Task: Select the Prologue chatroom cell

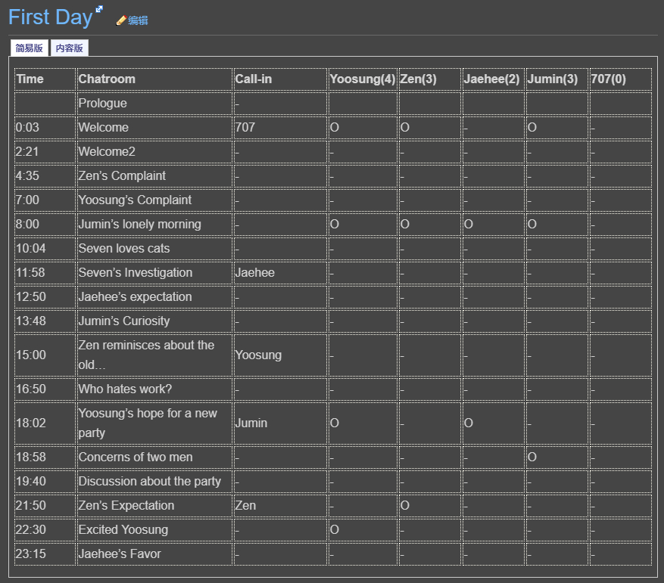Action: point(155,104)
